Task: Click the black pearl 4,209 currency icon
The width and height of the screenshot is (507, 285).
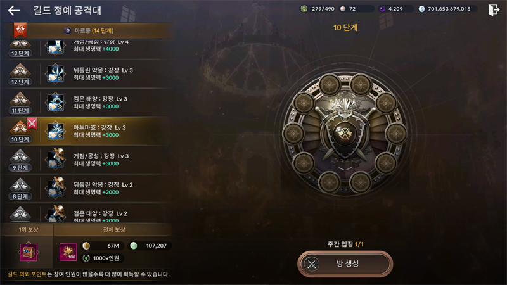Action: (382, 9)
